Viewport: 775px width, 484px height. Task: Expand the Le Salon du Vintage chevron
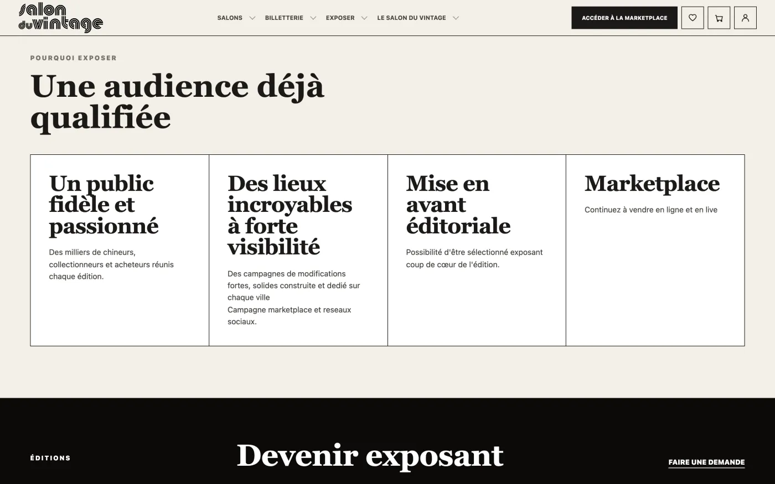pyautogui.click(x=456, y=18)
